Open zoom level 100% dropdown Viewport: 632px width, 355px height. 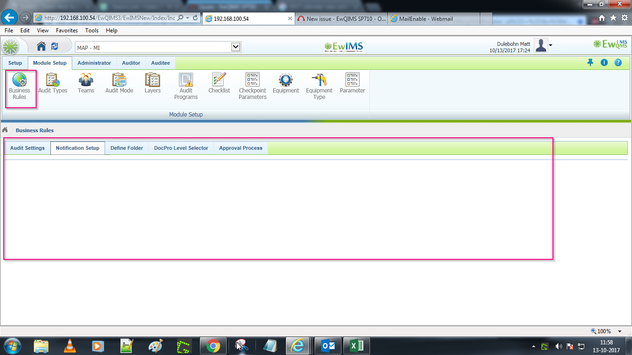pyautogui.click(x=620, y=331)
